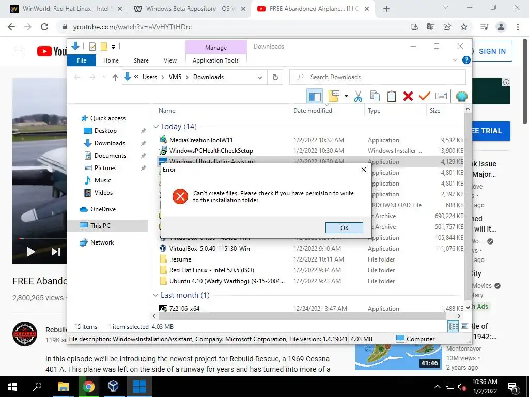Reload the page in Chrome

[44, 27]
